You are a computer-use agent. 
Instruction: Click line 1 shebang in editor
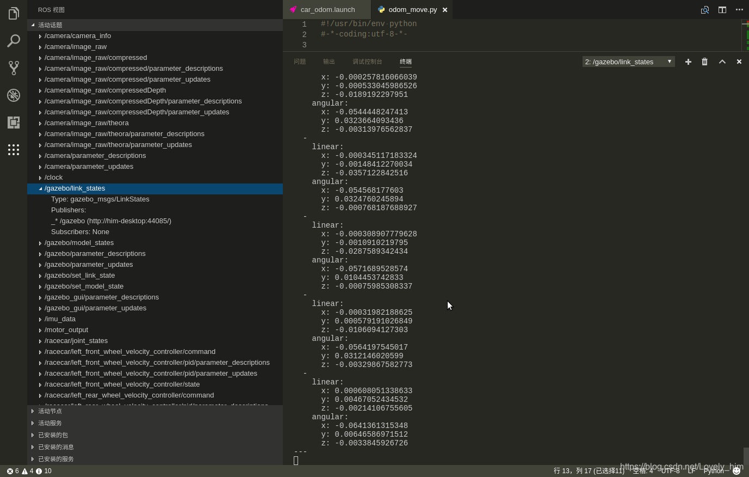[369, 24]
